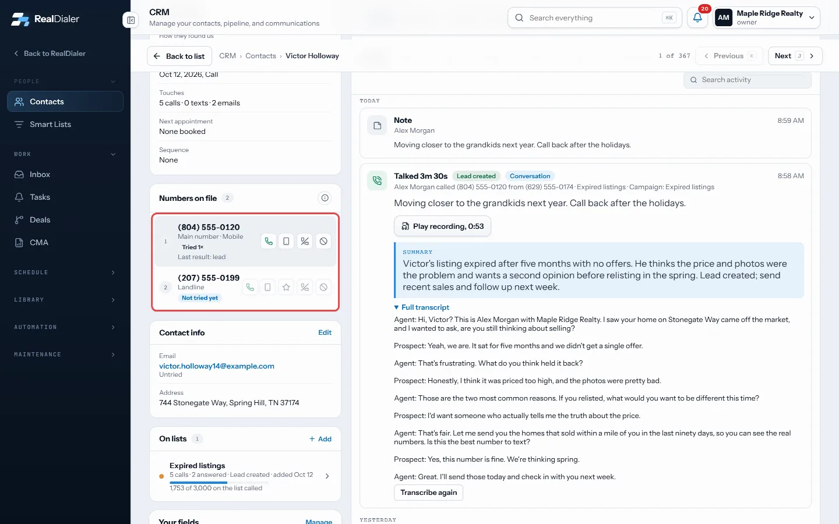Open Smart Lists in the sidebar

65,125
